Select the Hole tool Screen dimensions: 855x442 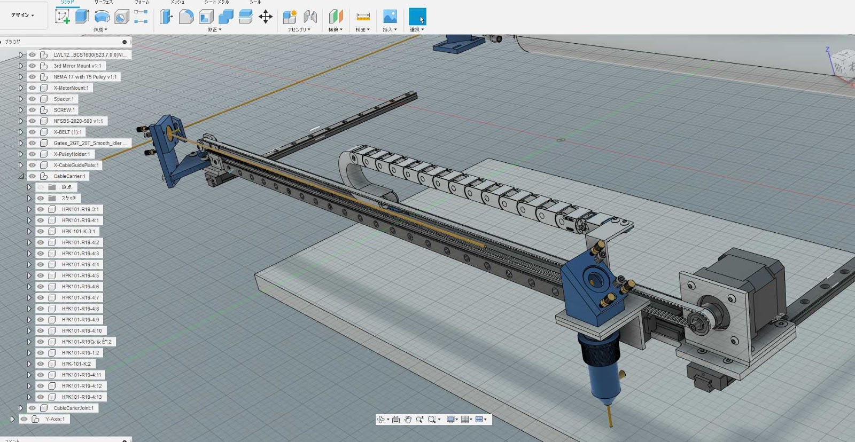tap(122, 17)
